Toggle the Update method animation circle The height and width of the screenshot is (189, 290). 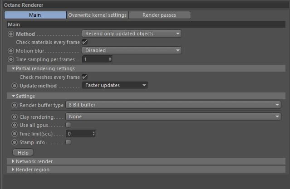pos(15,86)
